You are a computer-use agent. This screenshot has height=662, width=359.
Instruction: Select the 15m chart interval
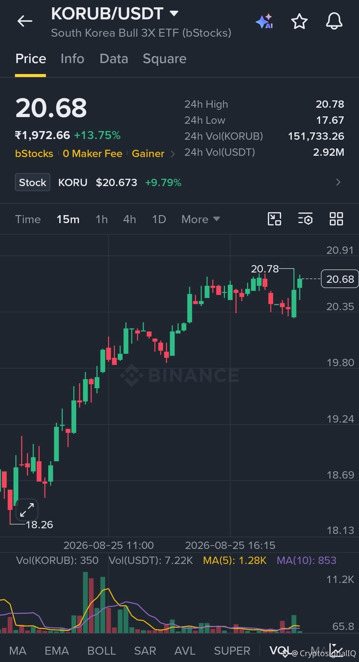(68, 219)
